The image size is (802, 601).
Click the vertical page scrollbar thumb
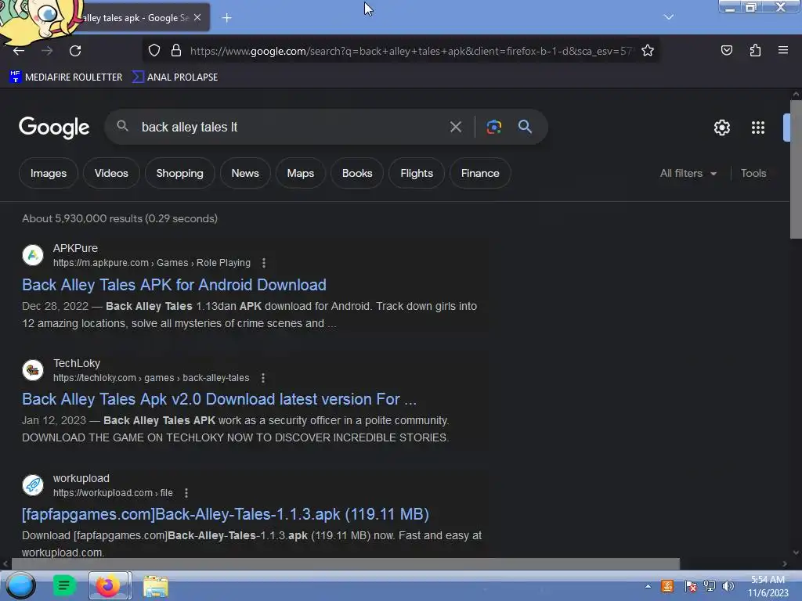tap(796, 169)
